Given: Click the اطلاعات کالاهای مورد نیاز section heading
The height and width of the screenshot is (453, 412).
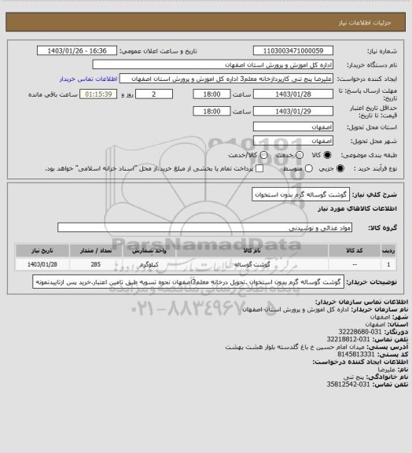Looking at the screenshot, I should [x=357, y=208].
